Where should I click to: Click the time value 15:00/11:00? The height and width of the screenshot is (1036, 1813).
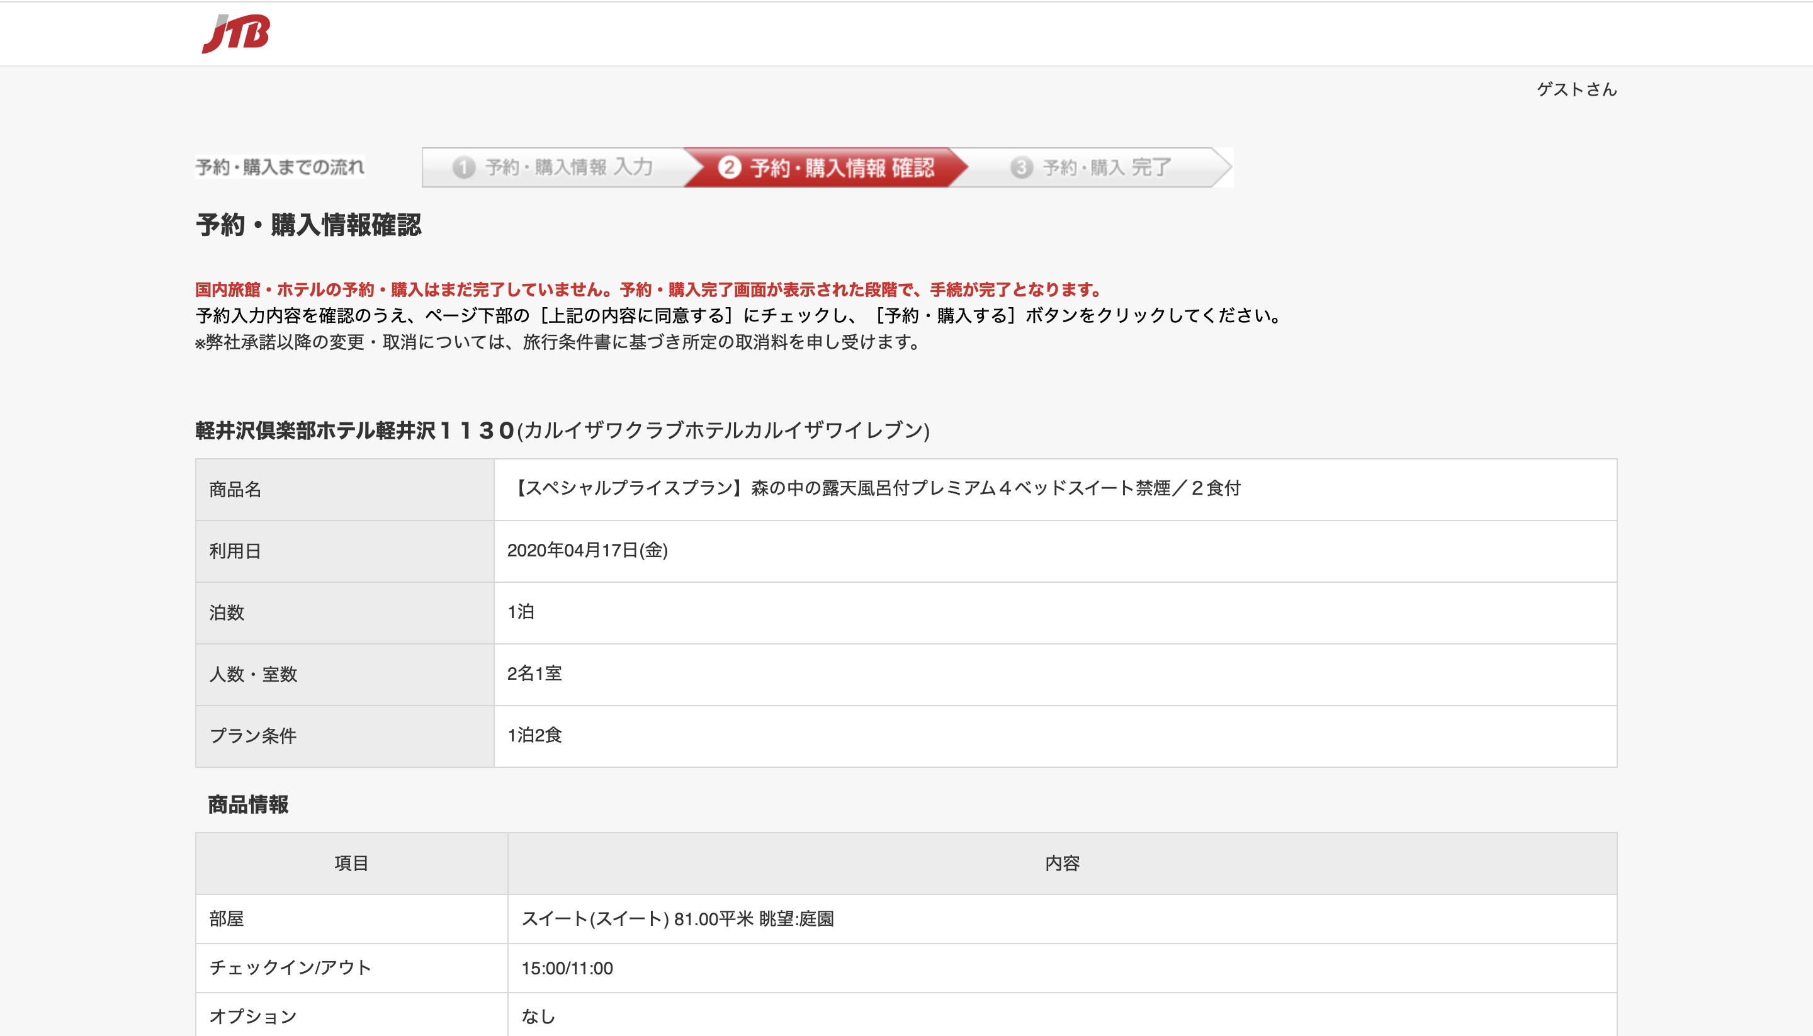[x=567, y=969]
